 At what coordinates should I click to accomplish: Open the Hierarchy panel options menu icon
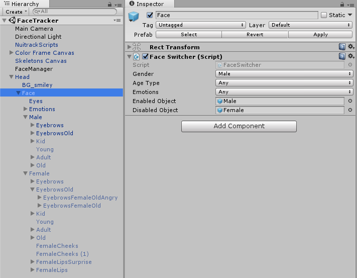coord(118,5)
